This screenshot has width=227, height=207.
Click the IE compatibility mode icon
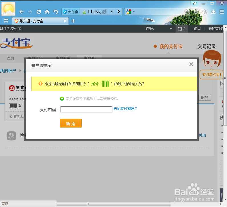point(105,12)
